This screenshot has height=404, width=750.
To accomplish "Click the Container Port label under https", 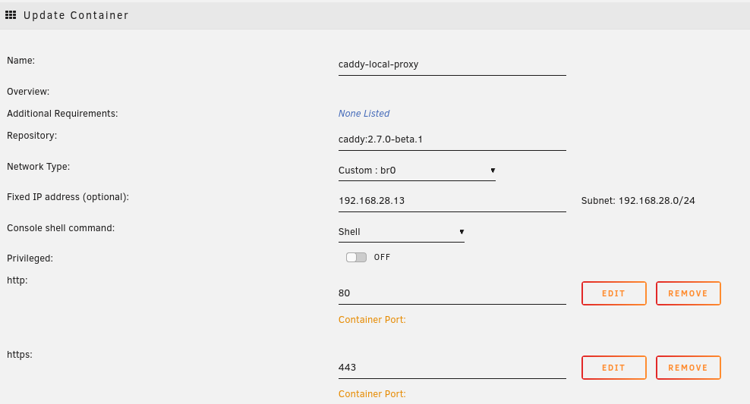I will 372,394.
